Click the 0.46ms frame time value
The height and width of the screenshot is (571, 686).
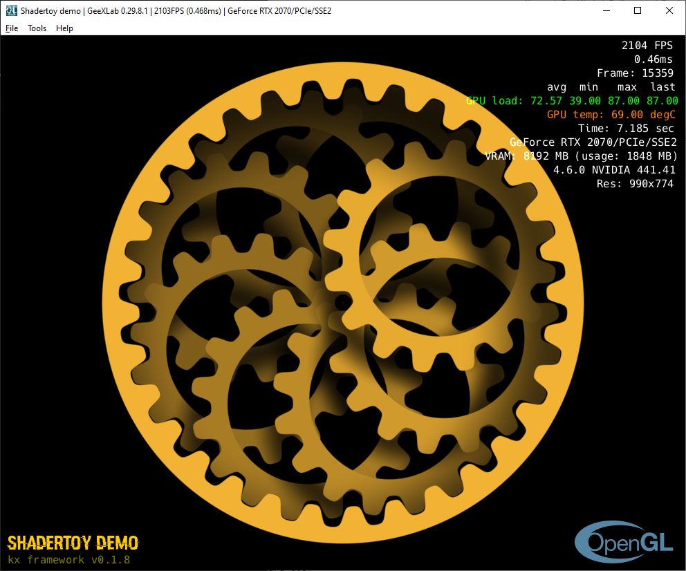653,59
